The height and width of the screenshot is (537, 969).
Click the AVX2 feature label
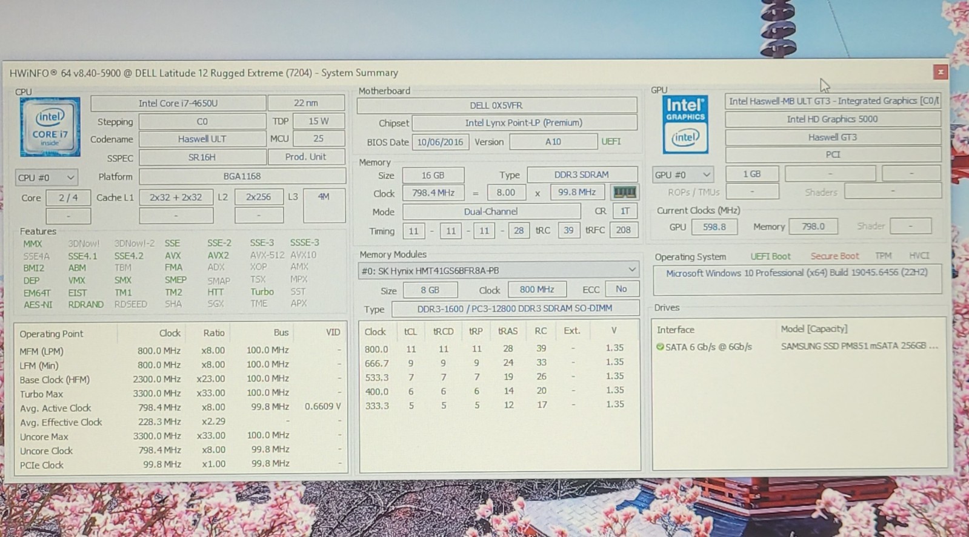pos(218,255)
